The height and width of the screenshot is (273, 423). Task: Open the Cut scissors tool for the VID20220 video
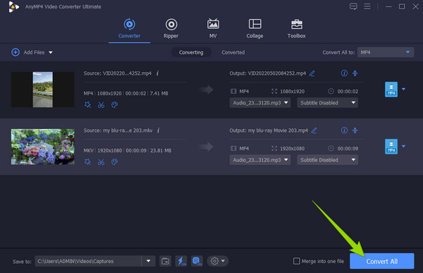click(101, 105)
